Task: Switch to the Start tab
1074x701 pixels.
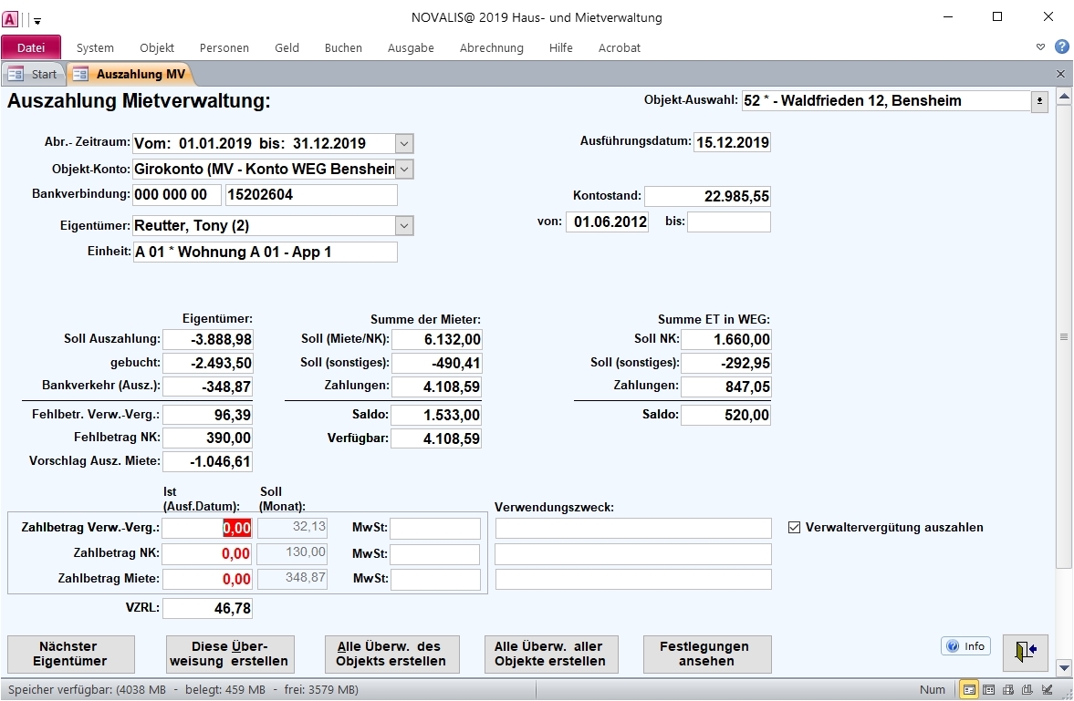Action: (x=33, y=74)
